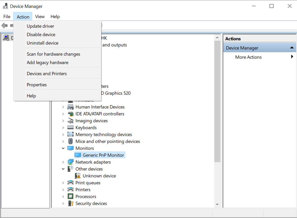Expand the More Actions submenu arrow
297x218 pixels.
click(292, 57)
